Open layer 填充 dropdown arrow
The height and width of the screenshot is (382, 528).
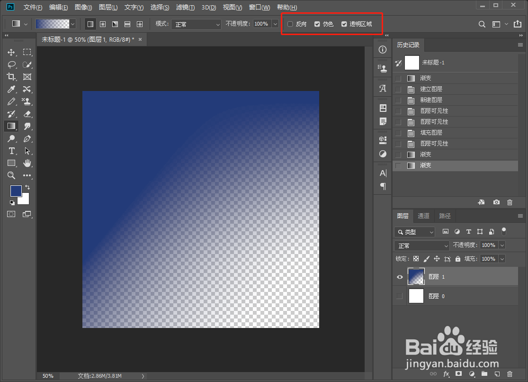(x=502, y=259)
